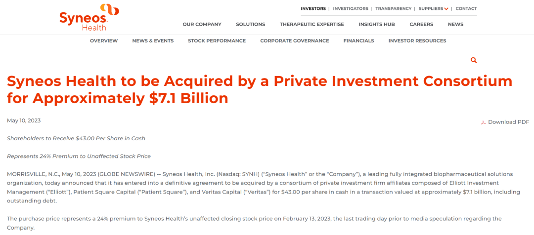View the Financials tab
Screen dimensions: 534x235
point(358,41)
